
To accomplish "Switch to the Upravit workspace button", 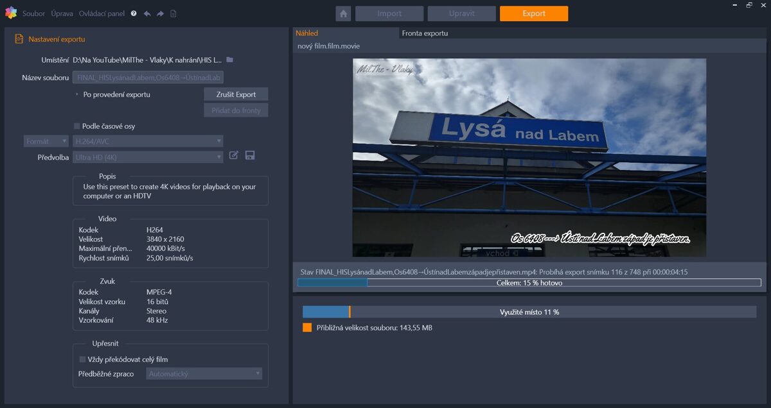I will [461, 13].
